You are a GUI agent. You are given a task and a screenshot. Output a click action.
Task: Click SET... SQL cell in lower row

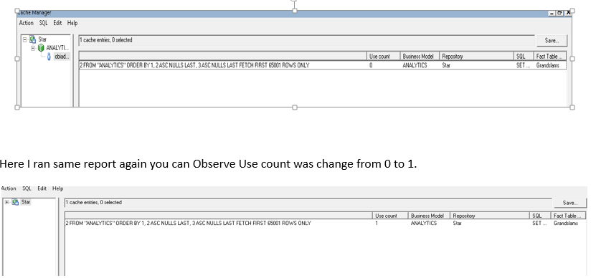539,224
